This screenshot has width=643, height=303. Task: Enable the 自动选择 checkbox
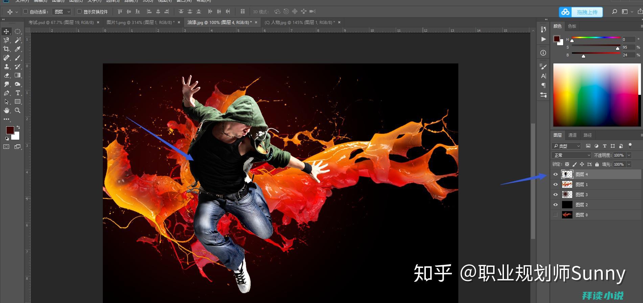(x=25, y=11)
